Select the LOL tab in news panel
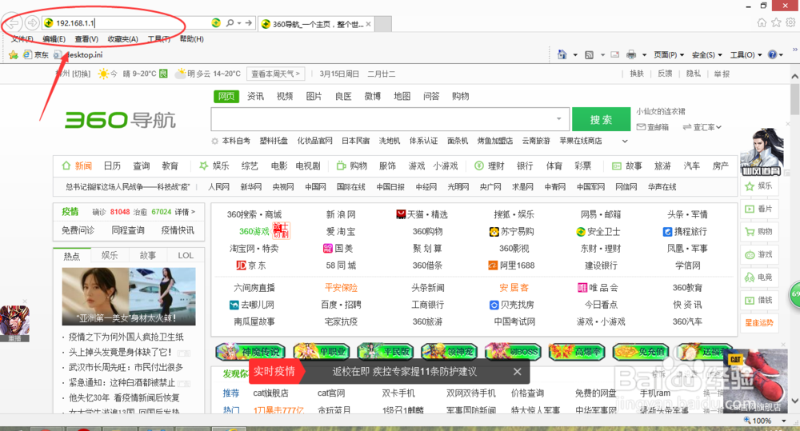This screenshot has height=431, width=800. [186, 256]
